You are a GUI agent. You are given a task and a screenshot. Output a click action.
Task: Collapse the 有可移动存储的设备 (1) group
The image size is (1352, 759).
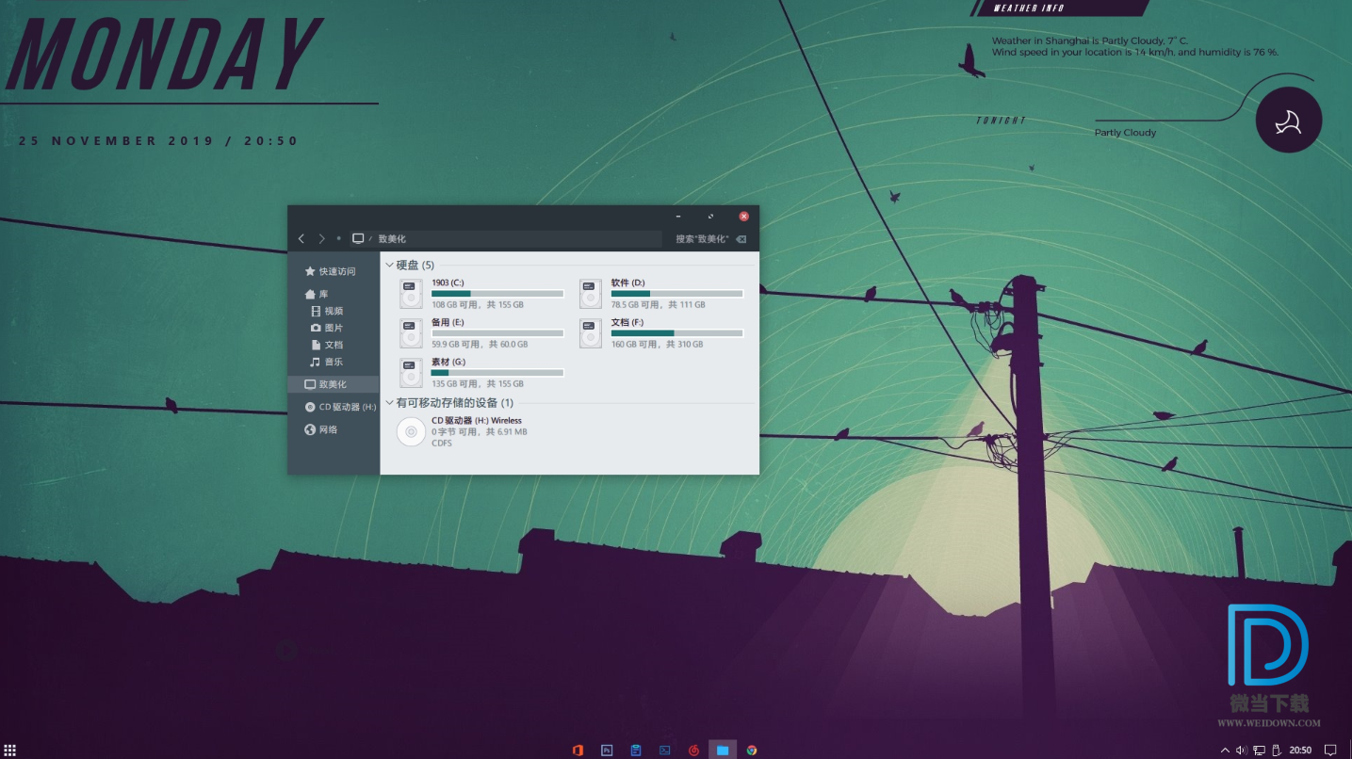pos(390,403)
